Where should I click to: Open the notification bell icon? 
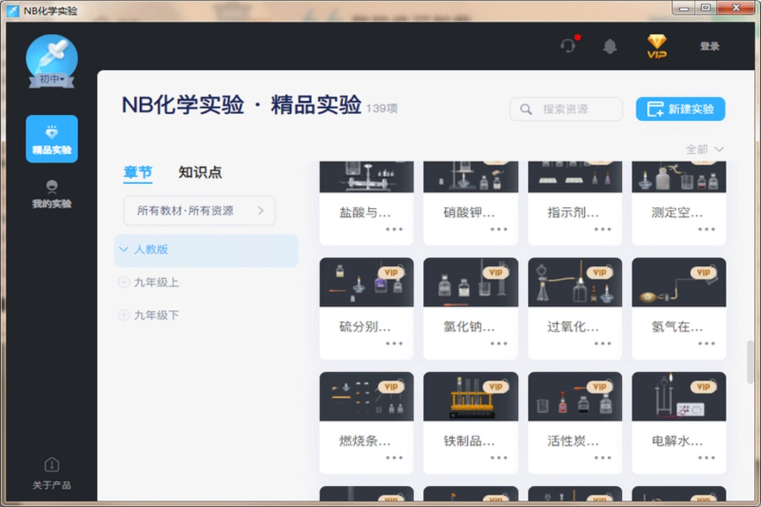pyautogui.click(x=610, y=46)
